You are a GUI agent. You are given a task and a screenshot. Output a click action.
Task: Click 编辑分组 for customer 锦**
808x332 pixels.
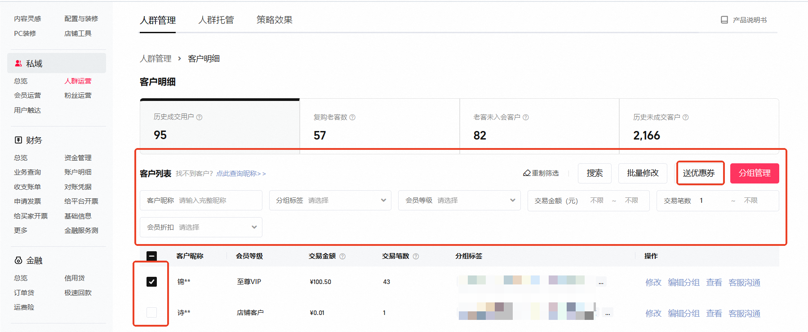coord(684,282)
